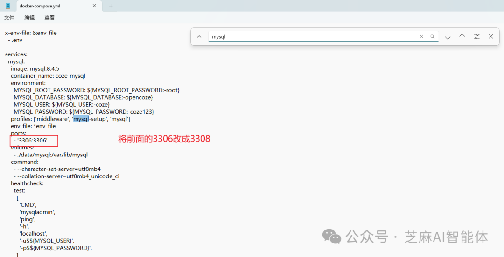Click the 'env_file: *env_file' line

click(x=33, y=126)
